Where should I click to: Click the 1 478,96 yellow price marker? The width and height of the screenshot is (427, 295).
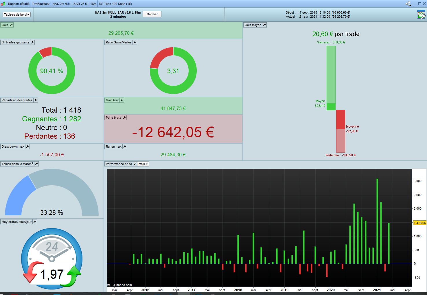(x=419, y=223)
